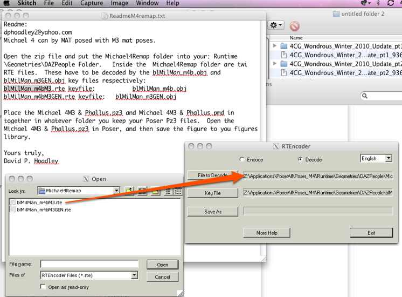Jump to desktop in Open dialog toolbar
This screenshot has width=402, height=297.
click(x=142, y=191)
